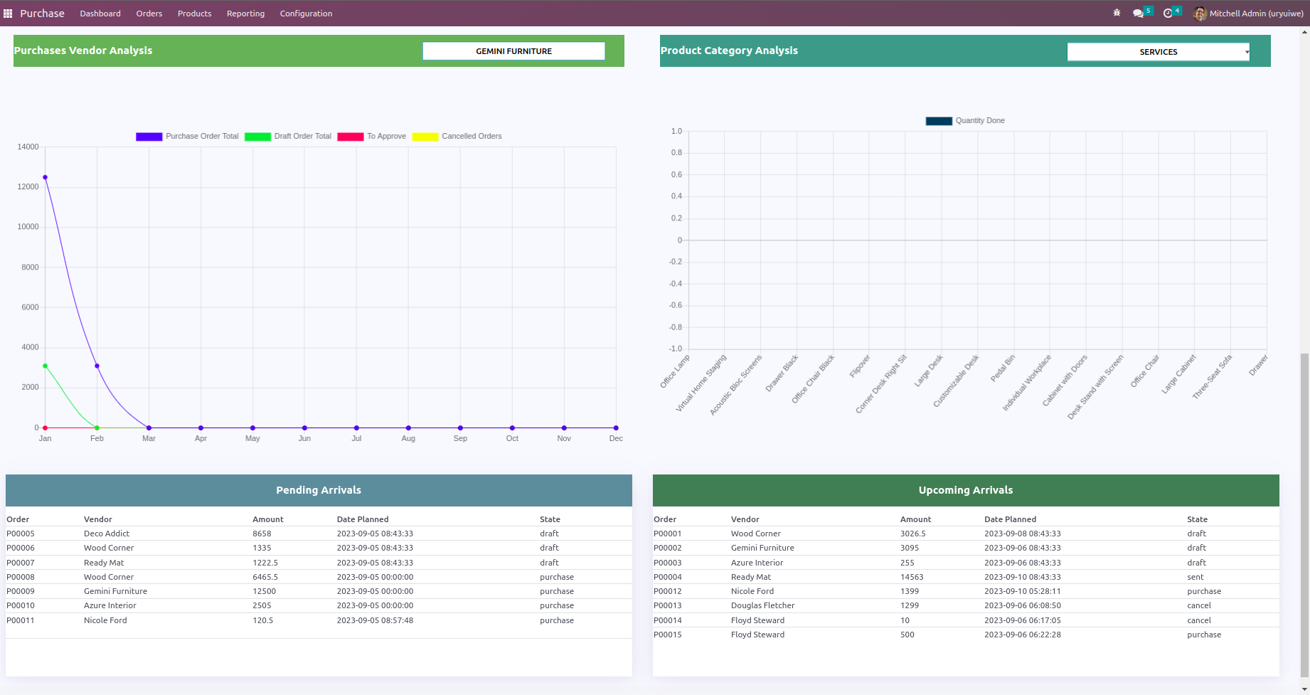Open the Reporting menu
Image resolution: width=1310 pixels, height=695 pixels.
[245, 14]
